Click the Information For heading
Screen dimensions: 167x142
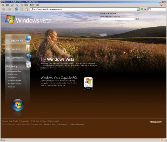pos(14,71)
